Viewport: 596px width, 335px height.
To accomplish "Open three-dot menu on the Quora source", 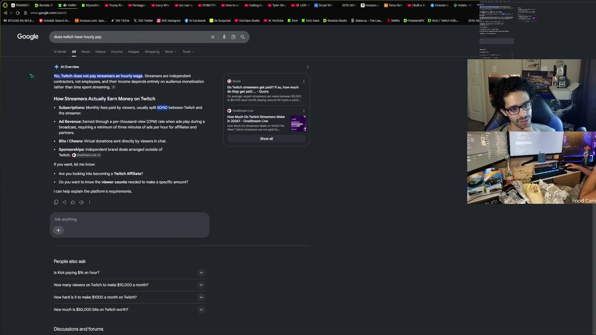I will pyautogui.click(x=304, y=81).
